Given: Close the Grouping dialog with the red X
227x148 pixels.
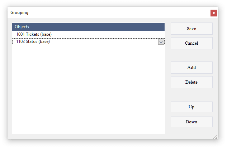Looking at the screenshot, I should coord(214,13).
